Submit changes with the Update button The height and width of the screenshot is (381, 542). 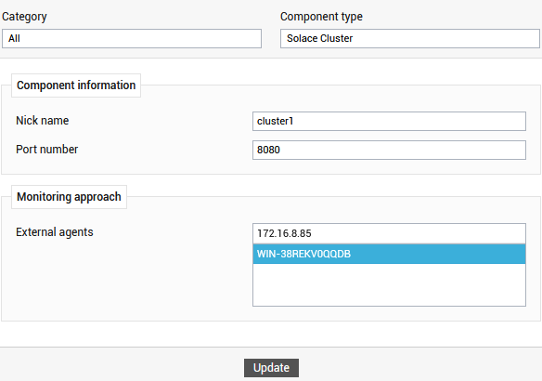coord(271,367)
